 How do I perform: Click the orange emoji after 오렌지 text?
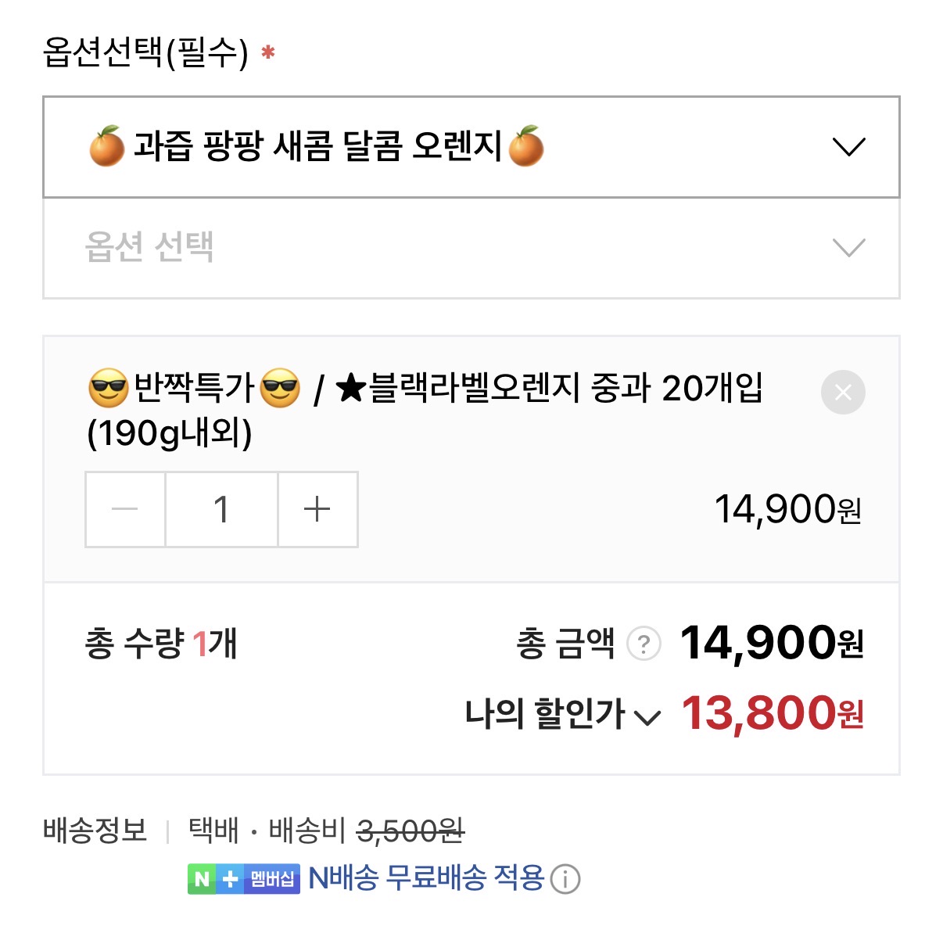(525, 146)
